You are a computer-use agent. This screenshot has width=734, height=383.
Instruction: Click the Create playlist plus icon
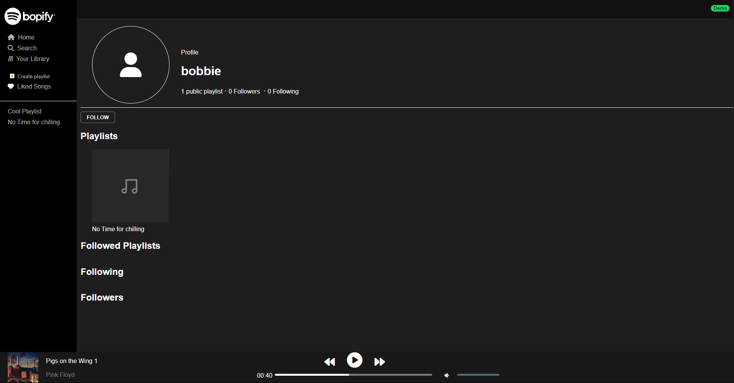pos(12,76)
